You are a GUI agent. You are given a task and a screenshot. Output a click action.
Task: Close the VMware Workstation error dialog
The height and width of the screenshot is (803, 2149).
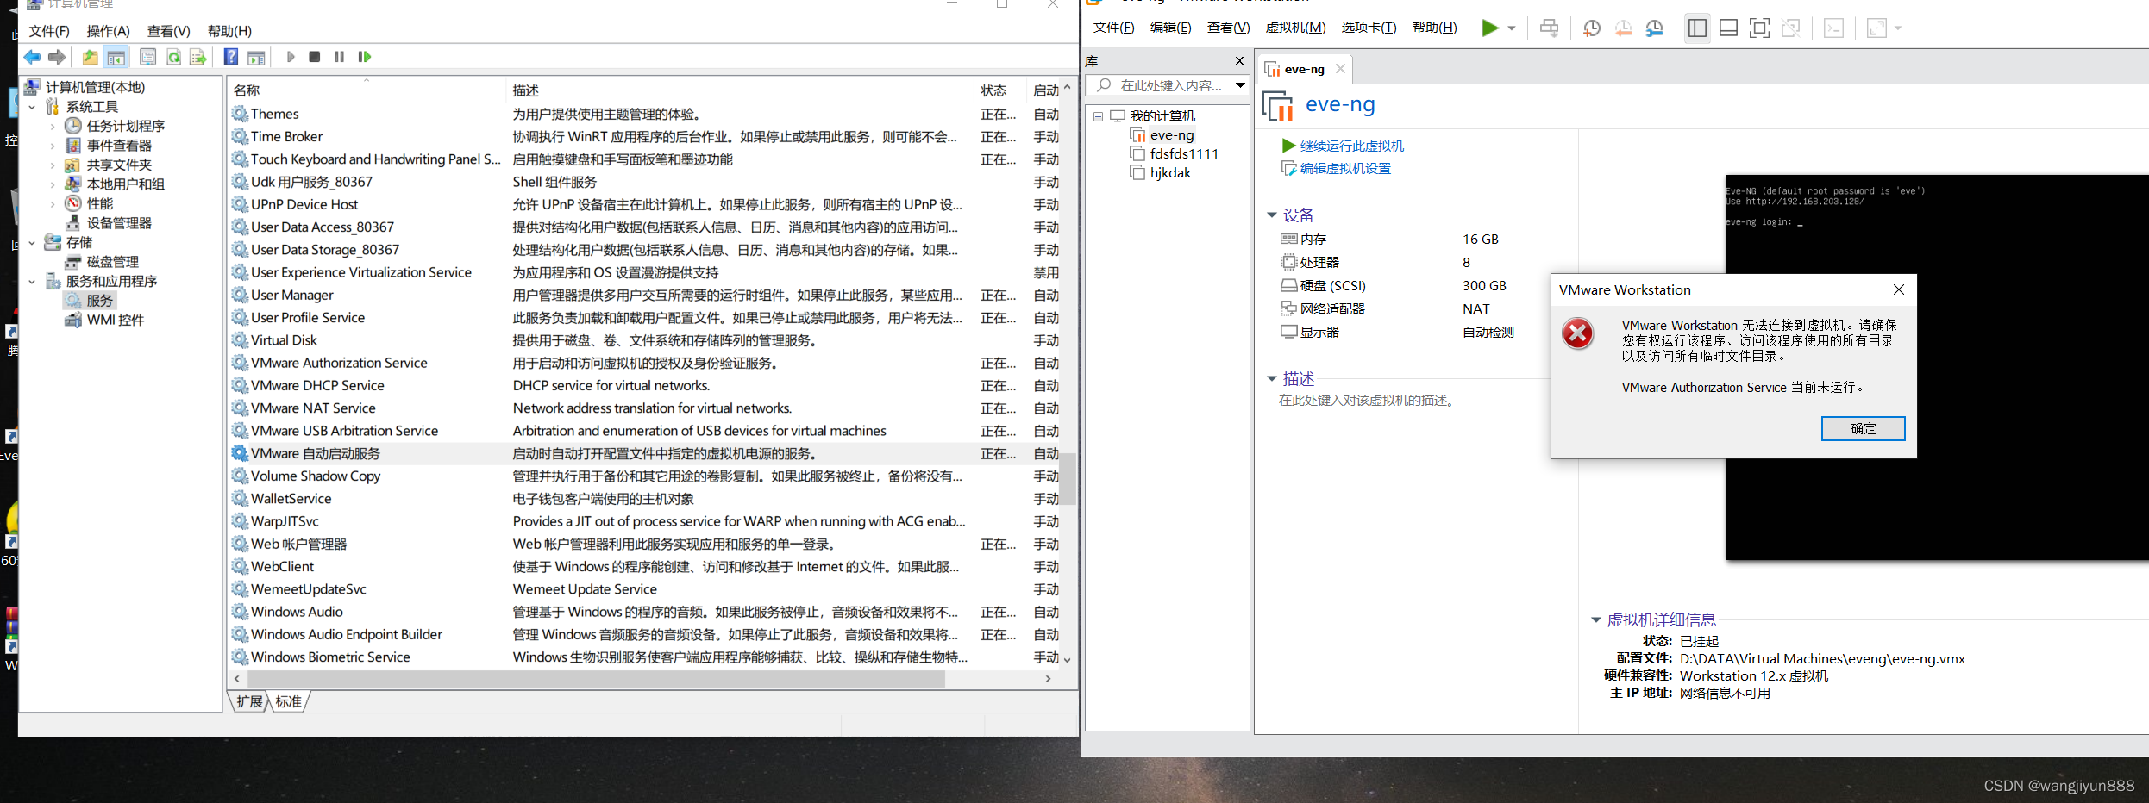pyautogui.click(x=1898, y=289)
